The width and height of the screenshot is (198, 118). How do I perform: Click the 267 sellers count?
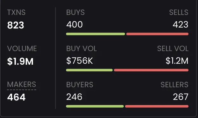[181, 97]
